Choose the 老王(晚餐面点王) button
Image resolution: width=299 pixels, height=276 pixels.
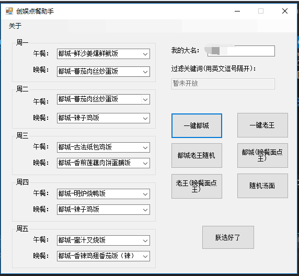pyautogui.click(x=197, y=186)
